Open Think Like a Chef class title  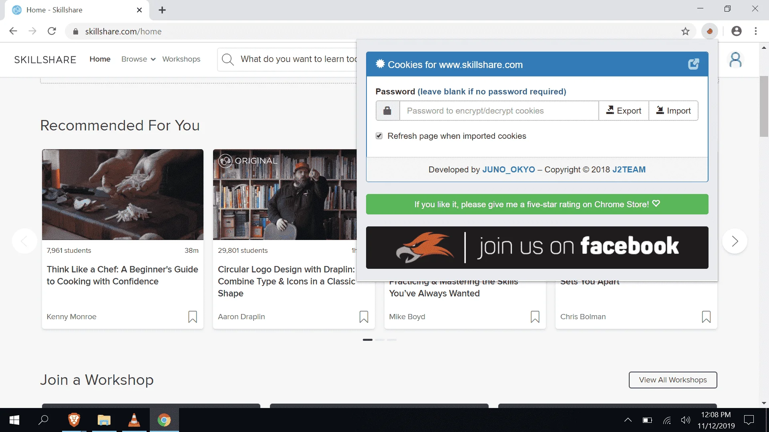tap(122, 276)
